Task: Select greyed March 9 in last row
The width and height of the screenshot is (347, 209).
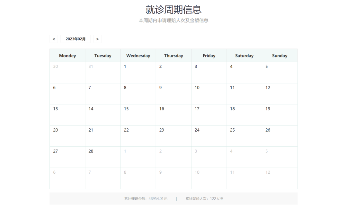Action: 174,178
